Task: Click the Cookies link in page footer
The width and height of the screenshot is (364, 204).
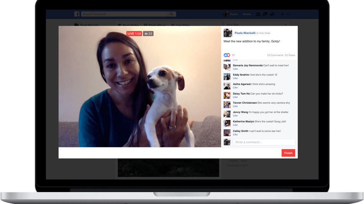Action: (x=233, y=160)
